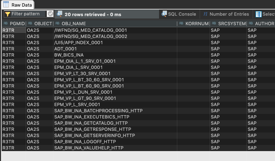Show Number of Entries

point(226,14)
